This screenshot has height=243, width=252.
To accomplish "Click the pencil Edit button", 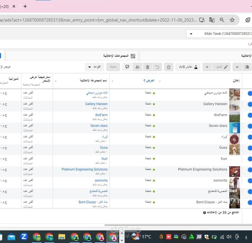I will click(x=221, y=67).
